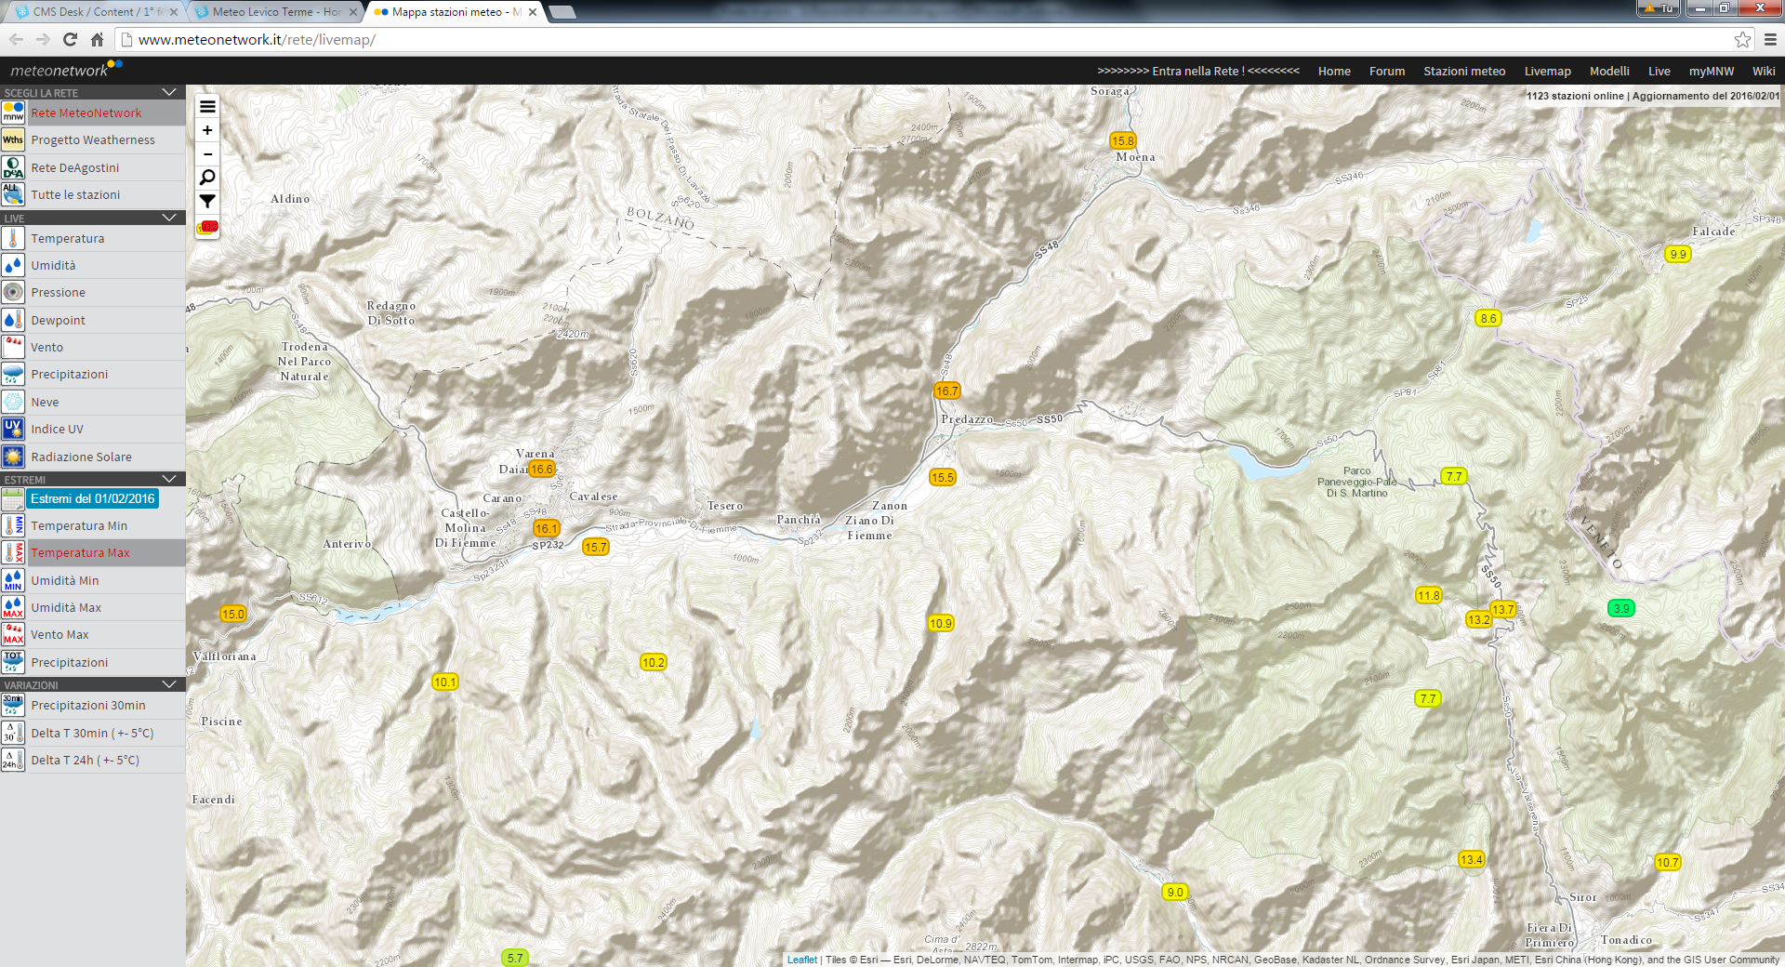The width and height of the screenshot is (1785, 967).
Task: Select Tutte le stazioni network option
Action: click(x=75, y=195)
